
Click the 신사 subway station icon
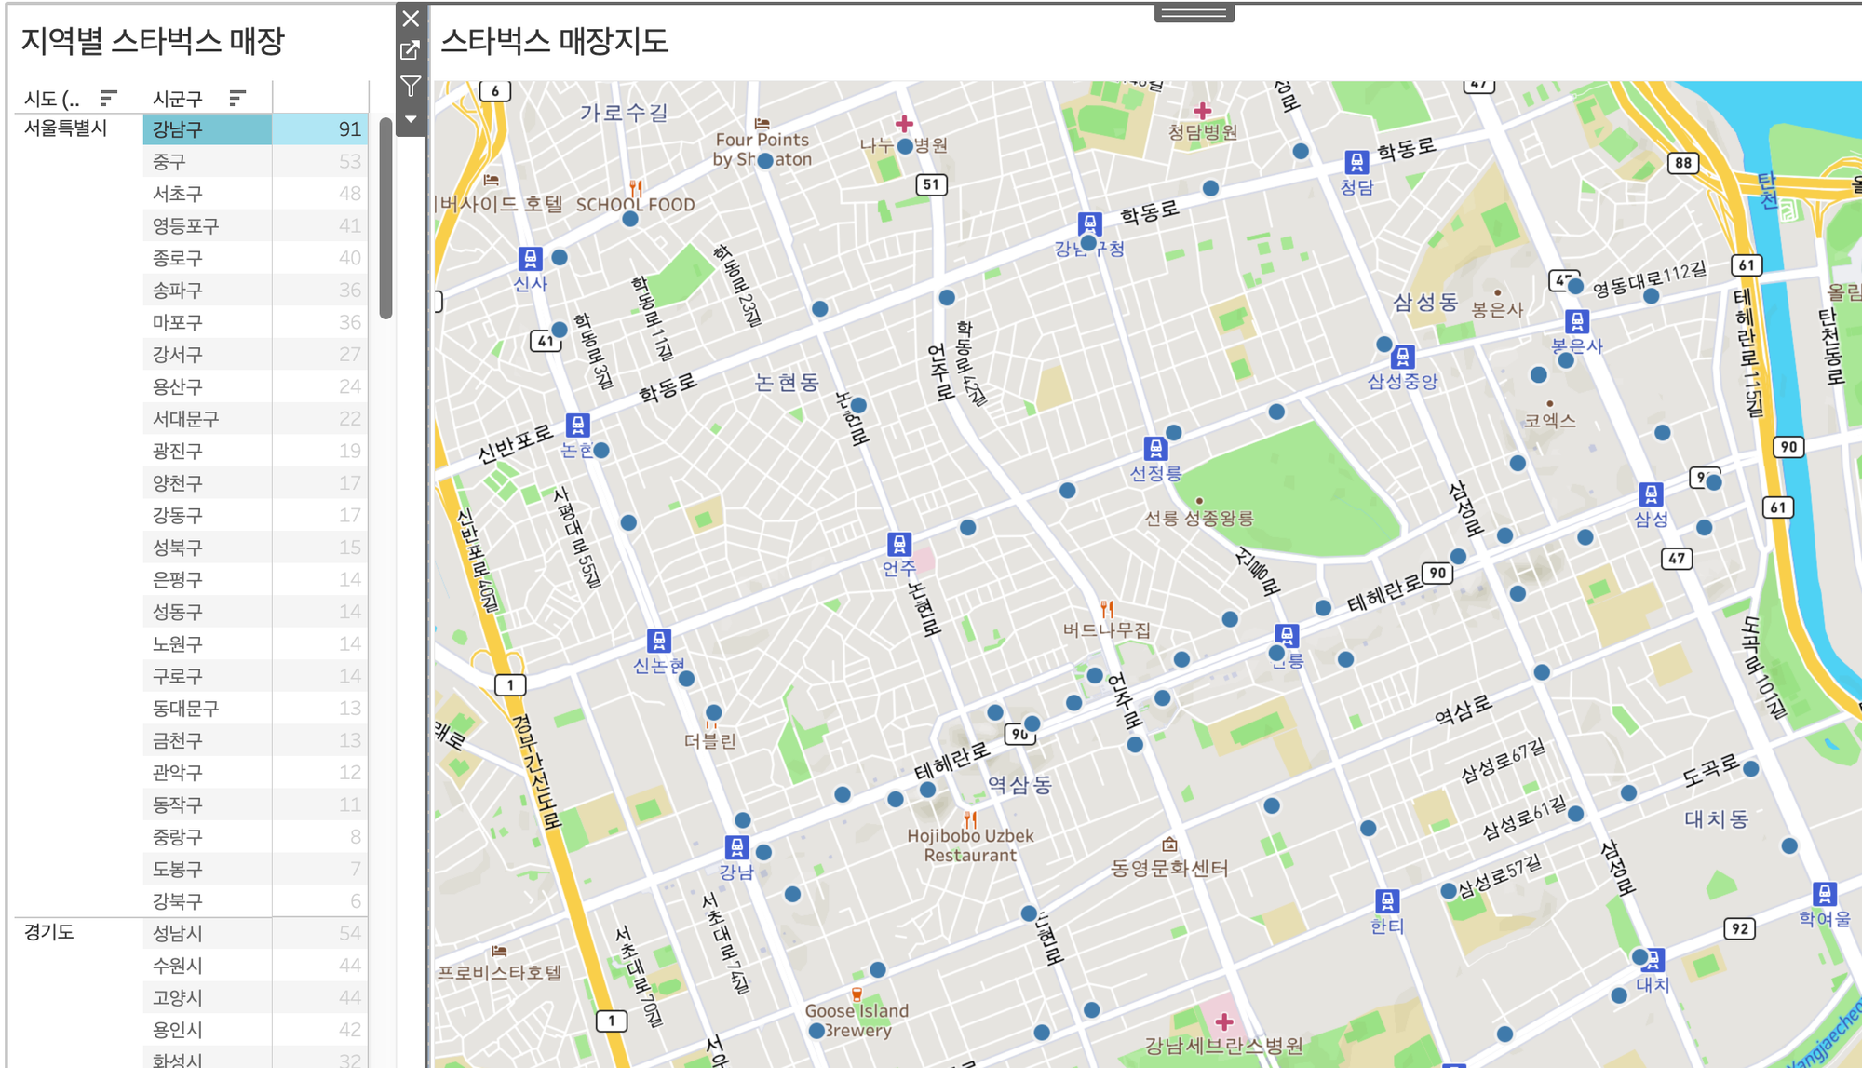pyautogui.click(x=530, y=258)
